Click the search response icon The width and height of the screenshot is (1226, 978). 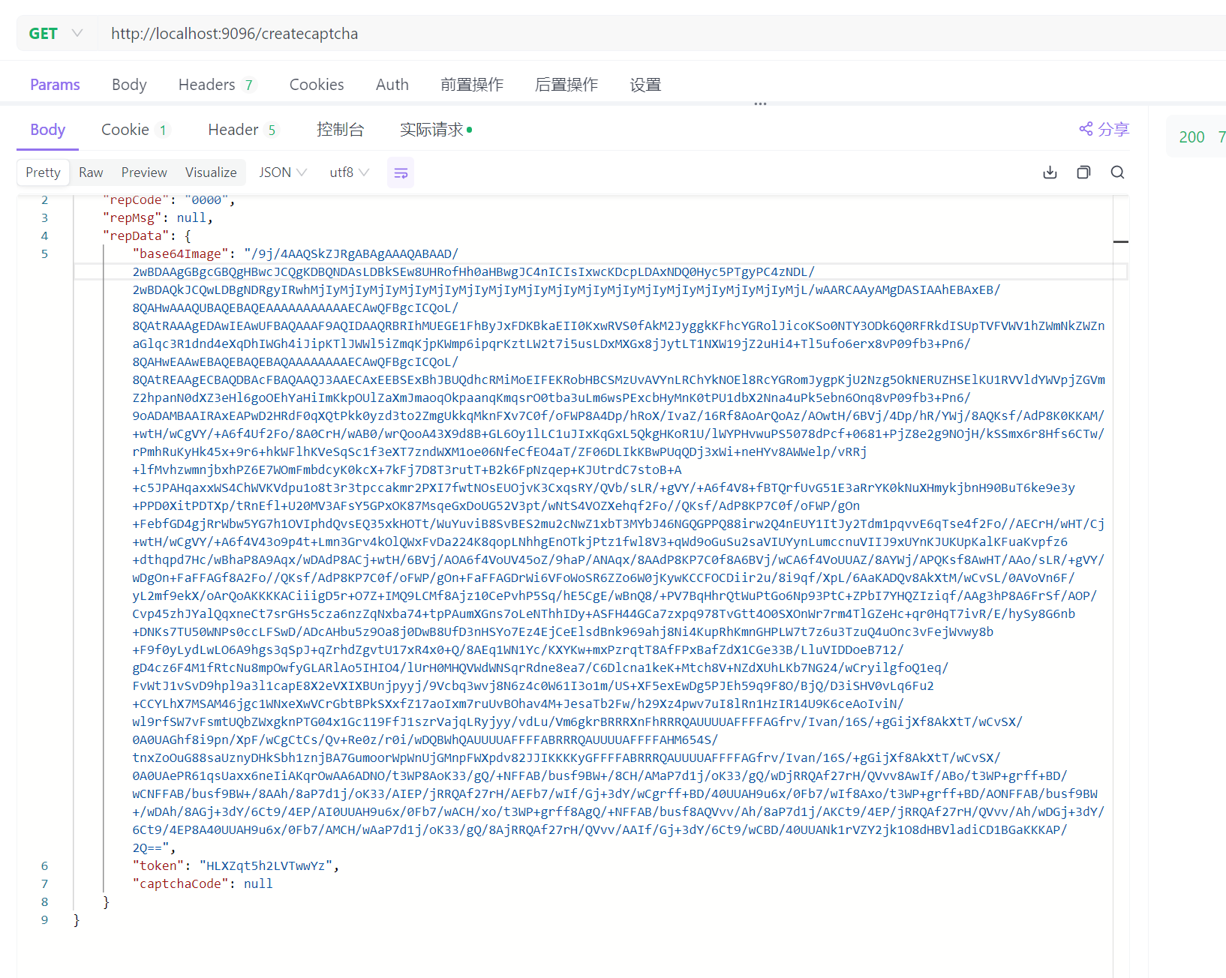pos(1117,172)
